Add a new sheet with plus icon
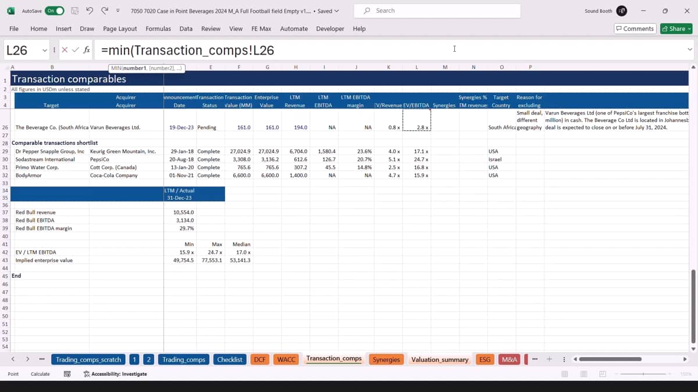The image size is (698, 392). [549, 359]
